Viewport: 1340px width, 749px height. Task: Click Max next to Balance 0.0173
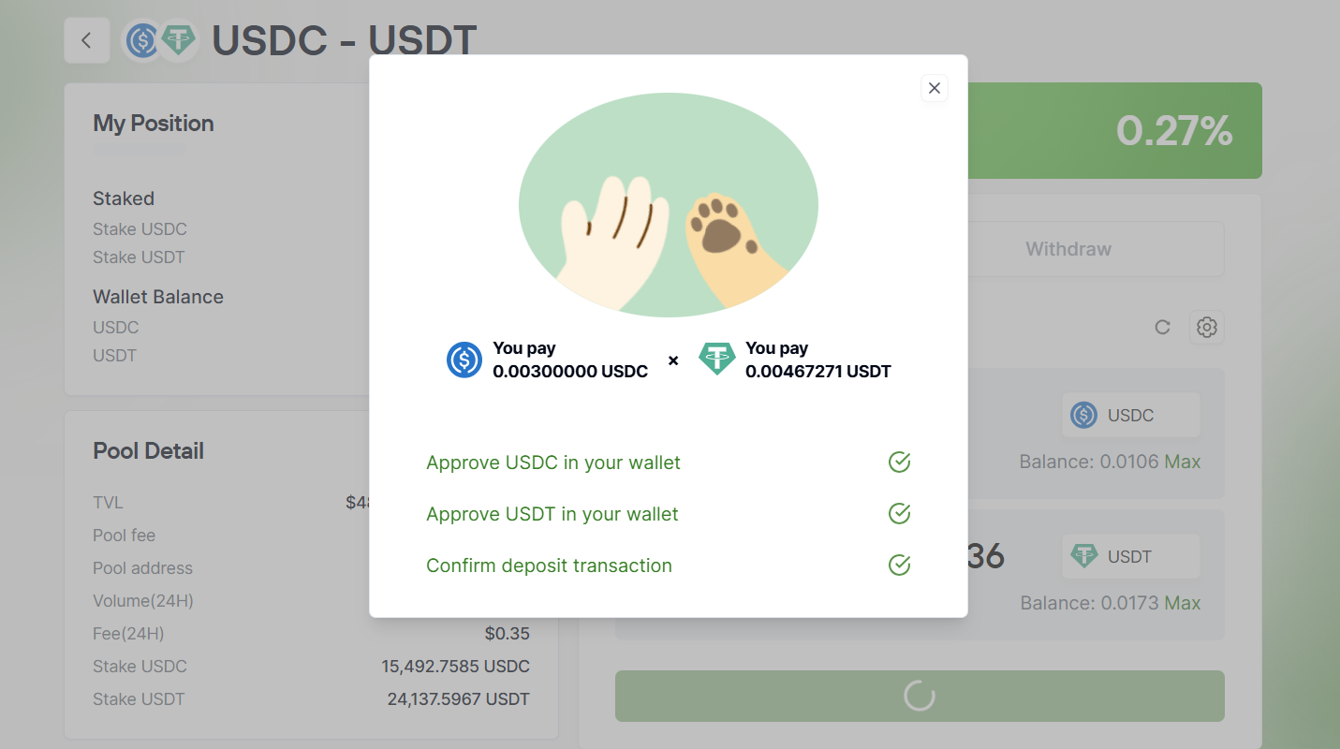[x=1182, y=603]
